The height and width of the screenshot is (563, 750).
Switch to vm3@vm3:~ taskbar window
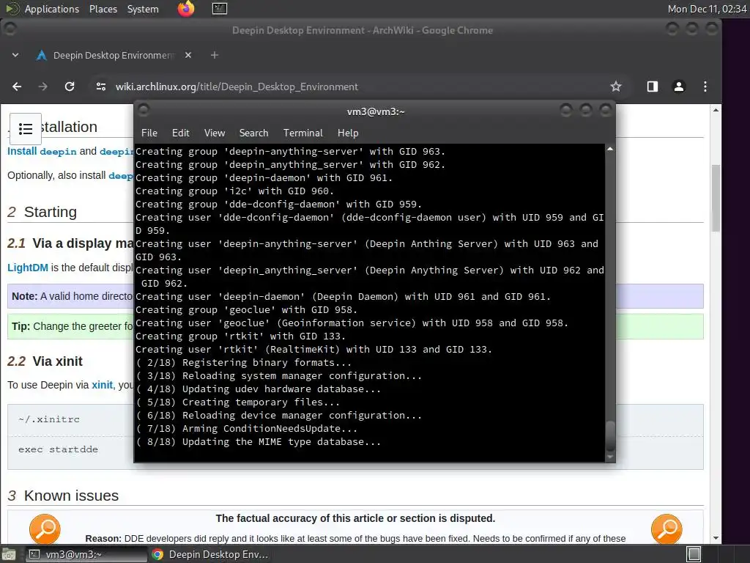point(86,554)
